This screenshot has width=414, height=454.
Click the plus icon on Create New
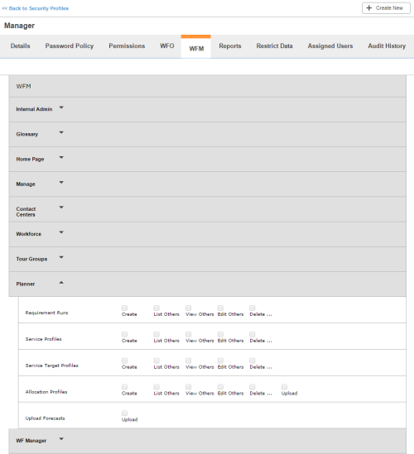click(368, 8)
